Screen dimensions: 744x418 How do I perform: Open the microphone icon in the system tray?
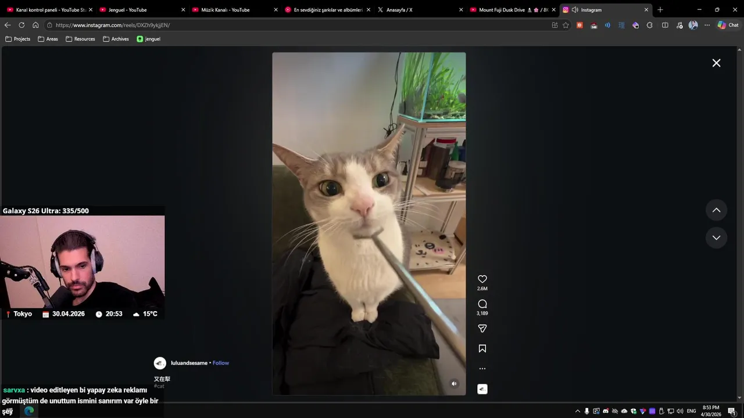tap(586, 411)
